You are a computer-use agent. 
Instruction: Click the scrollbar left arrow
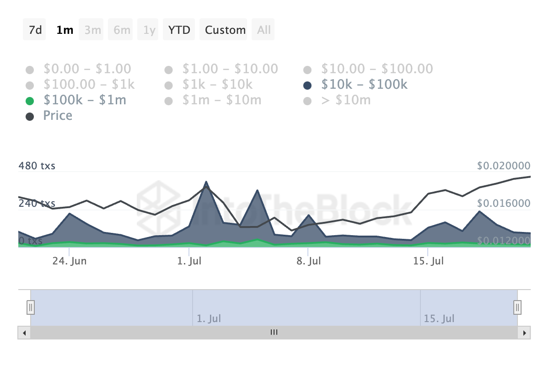pos(24,333)
